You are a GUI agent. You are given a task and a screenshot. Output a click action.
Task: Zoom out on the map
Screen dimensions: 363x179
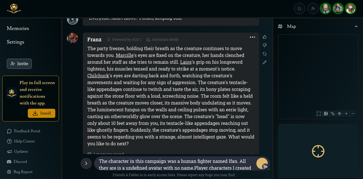pyautogui.click(x=353, y=114)
